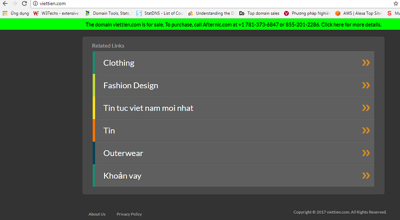Open the Understanding the D bookmark
This screenshot has width=400, height=220.
tap(210, 13)
